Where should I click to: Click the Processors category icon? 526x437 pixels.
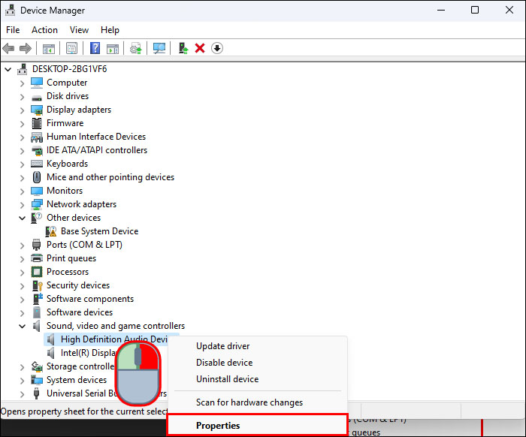(37, 272)
